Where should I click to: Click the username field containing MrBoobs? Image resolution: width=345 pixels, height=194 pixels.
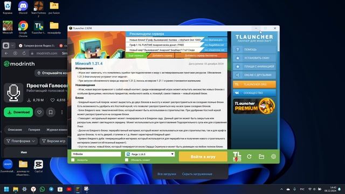(x=96, y=154)
